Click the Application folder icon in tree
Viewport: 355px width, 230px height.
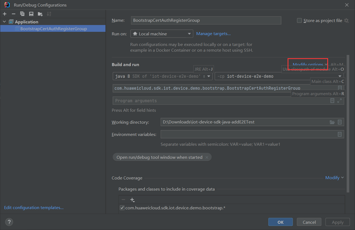click(x=11, y=22)
